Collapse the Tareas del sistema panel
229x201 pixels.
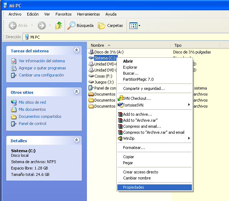[x=77, y=50]
